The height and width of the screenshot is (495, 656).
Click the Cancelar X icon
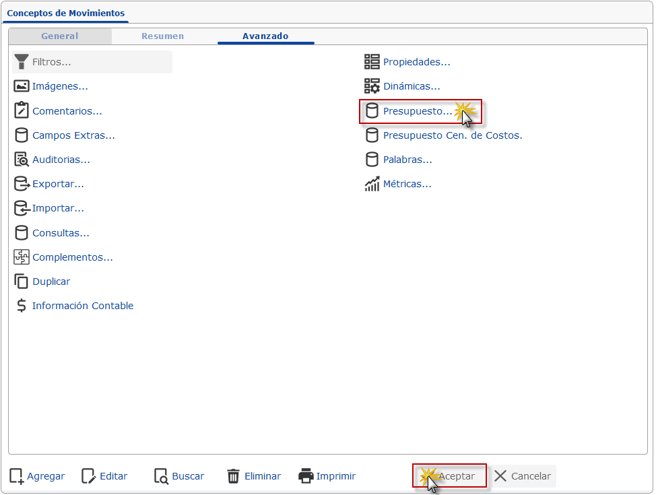[500, 475]
